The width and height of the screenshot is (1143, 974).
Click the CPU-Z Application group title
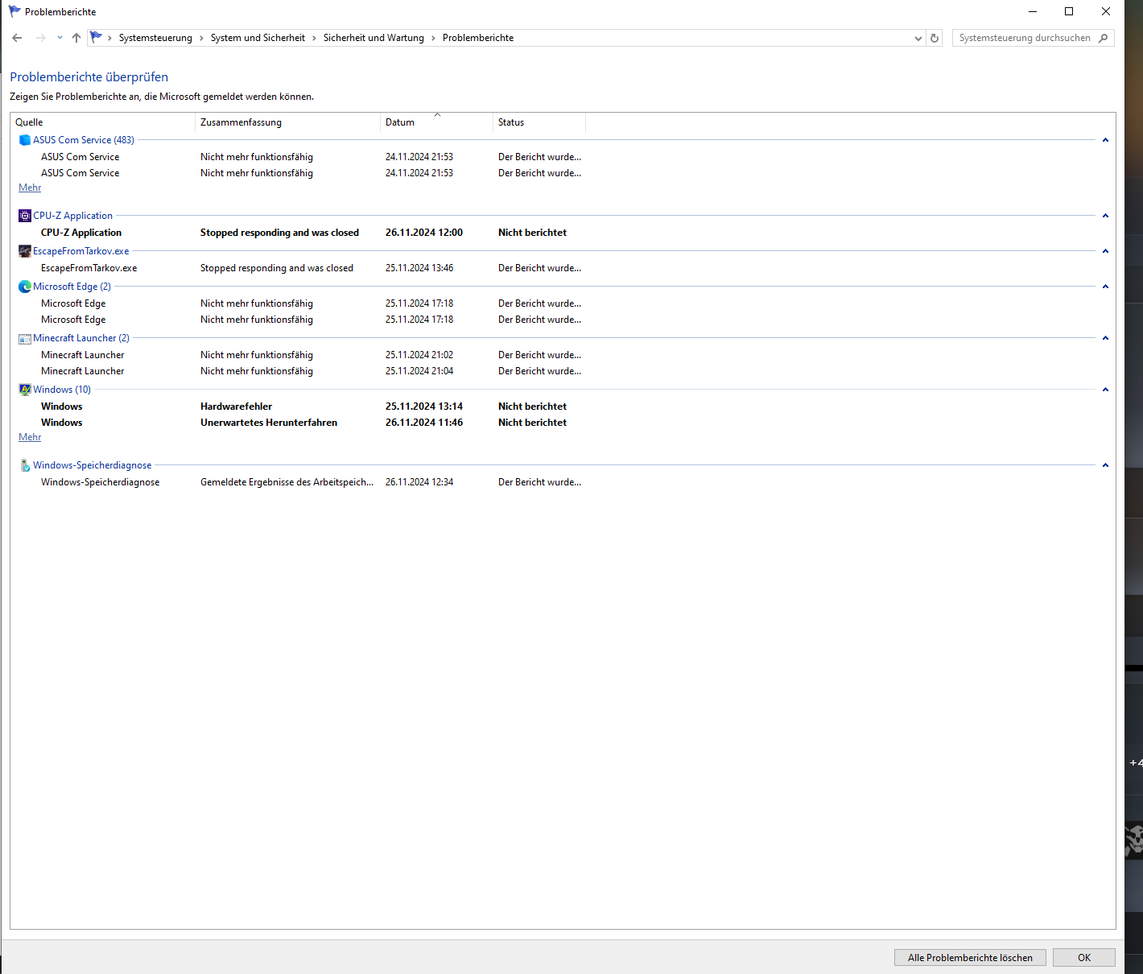[x=72, y=216]
